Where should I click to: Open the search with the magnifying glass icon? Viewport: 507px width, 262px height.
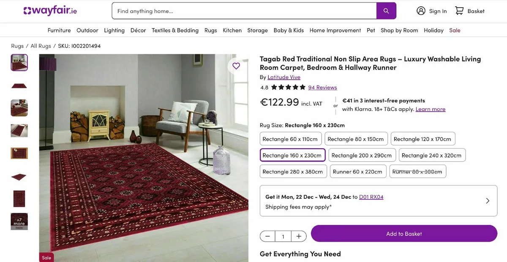point(386,11)
